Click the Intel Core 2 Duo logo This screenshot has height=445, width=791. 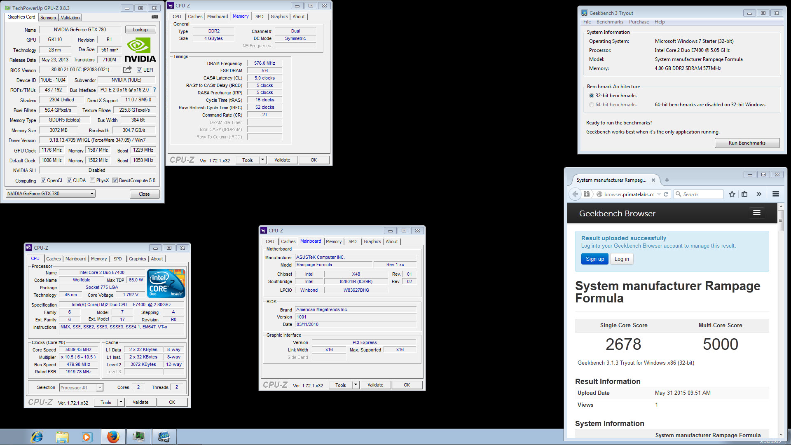166,283
